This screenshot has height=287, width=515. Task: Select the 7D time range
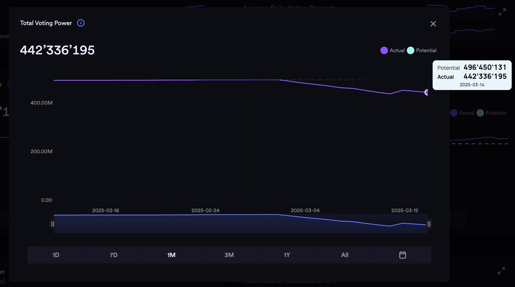[x=114, y=255]
